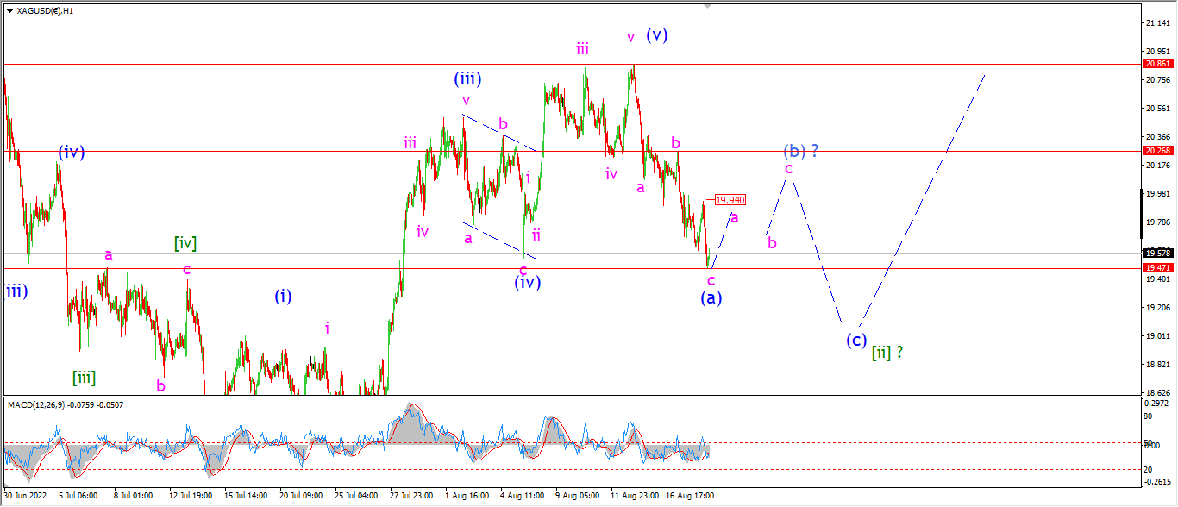The height and width of the screenshot is (507, 1178).
Task: Select the blue "(i)" wave label
Action: (x=283, y=296)
